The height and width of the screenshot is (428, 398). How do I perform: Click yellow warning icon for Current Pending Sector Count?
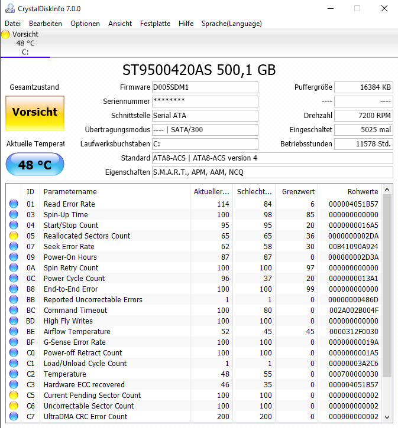click(14, 396)
